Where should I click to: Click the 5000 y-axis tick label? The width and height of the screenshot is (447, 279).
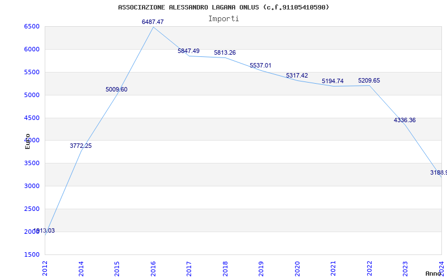point(32,95)
